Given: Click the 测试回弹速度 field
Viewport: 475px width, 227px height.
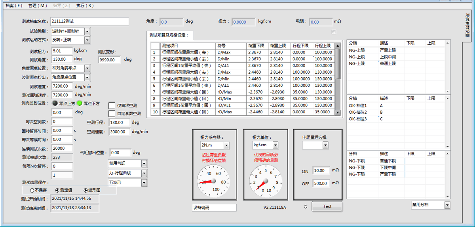Looking at the screenshot, I should [62, 95].
